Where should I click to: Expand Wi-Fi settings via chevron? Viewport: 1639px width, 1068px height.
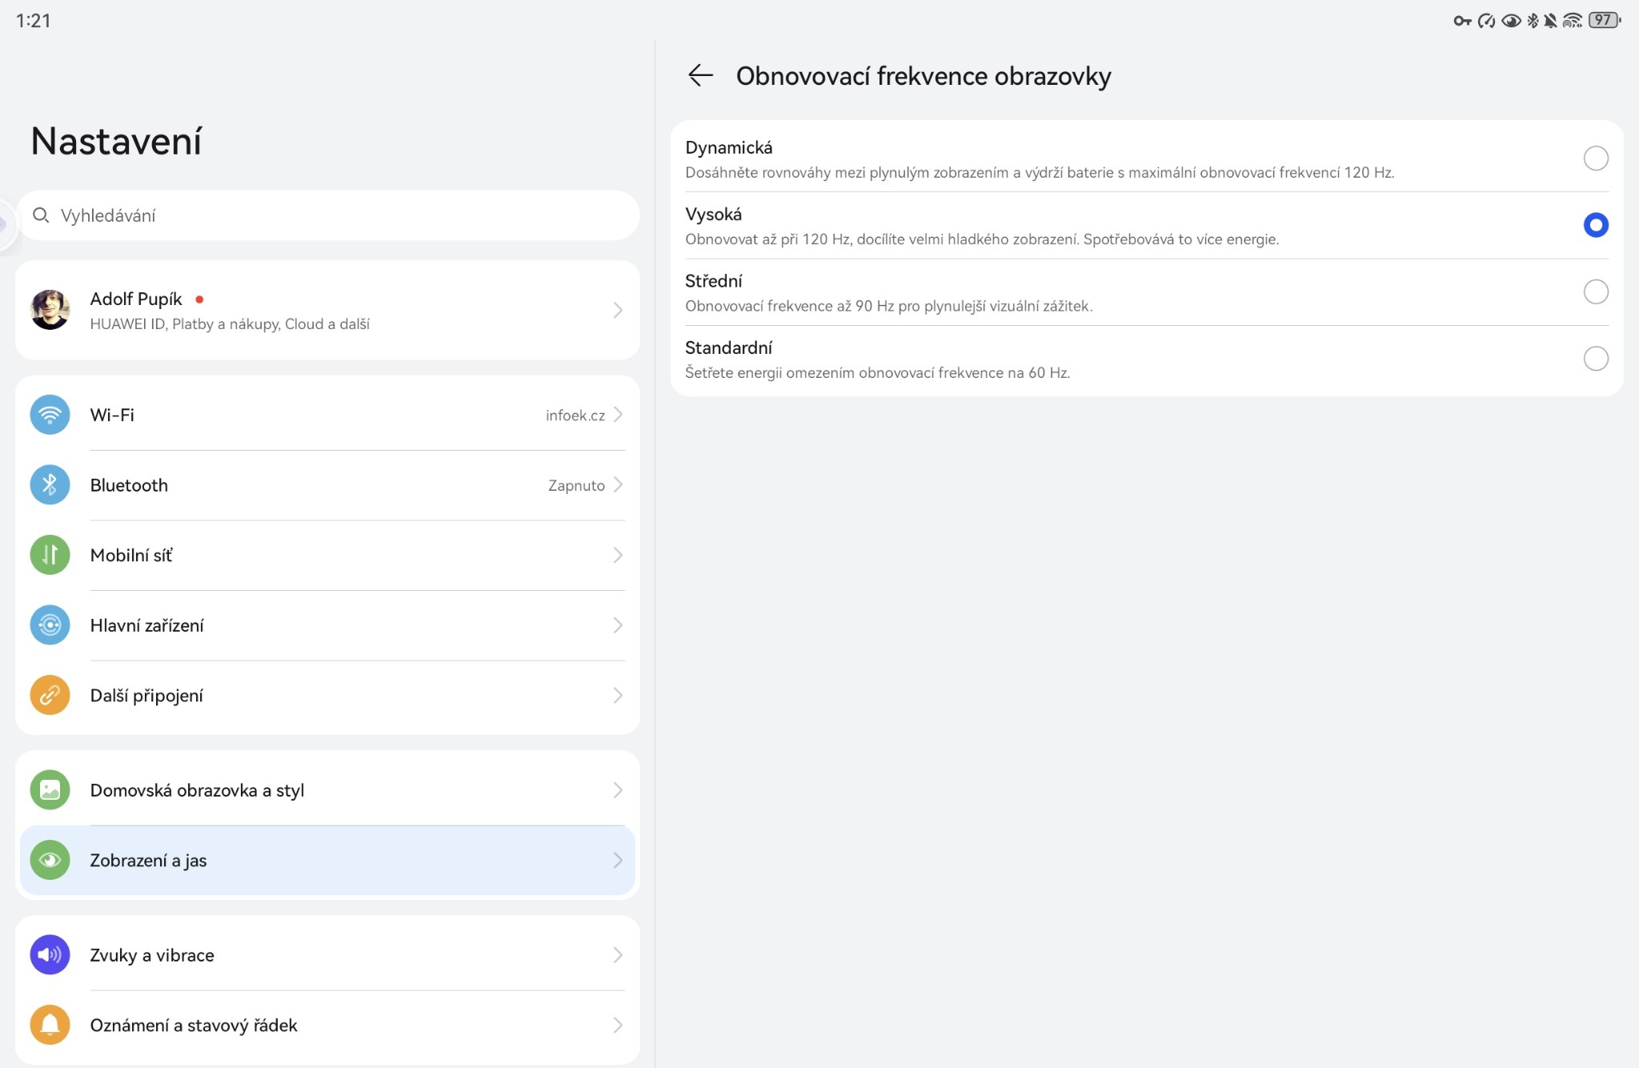tap(618, 415)
